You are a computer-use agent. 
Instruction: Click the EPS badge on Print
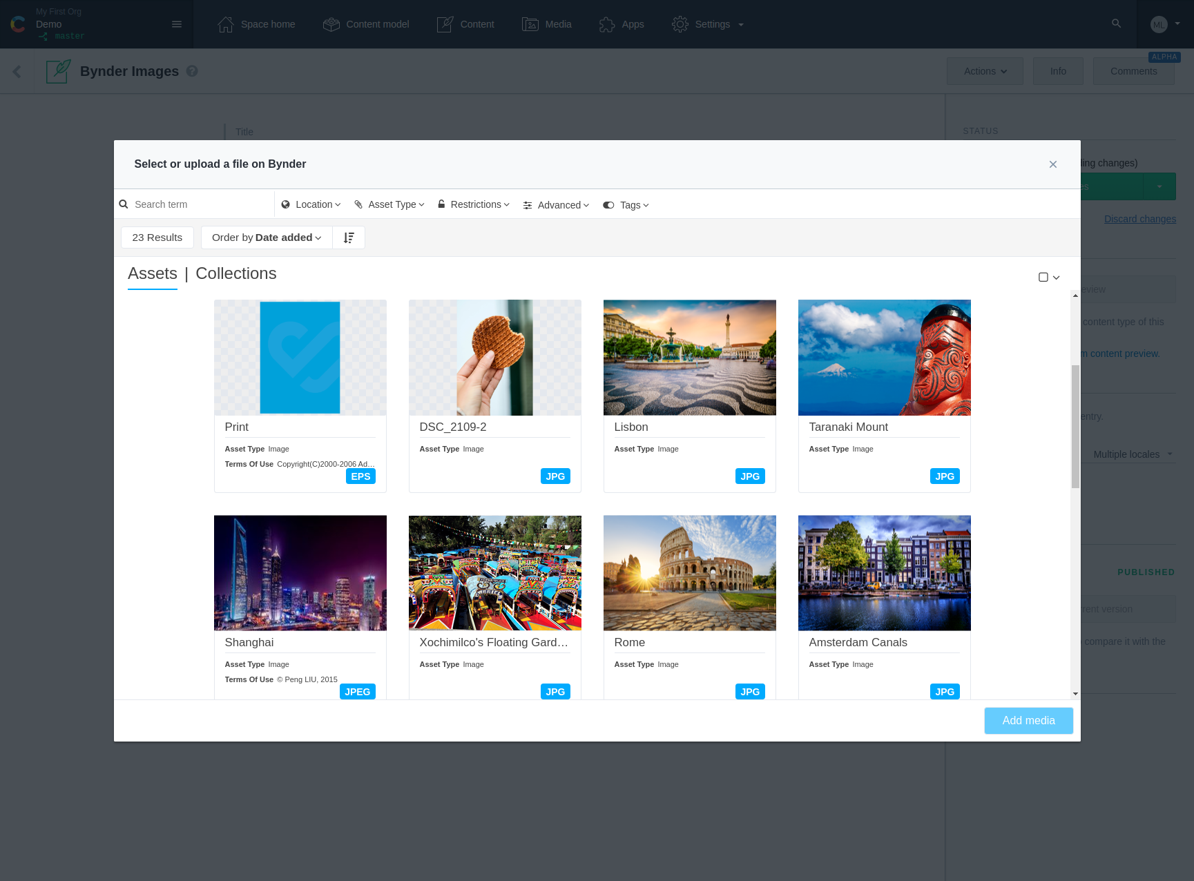(x=360, y=476)
